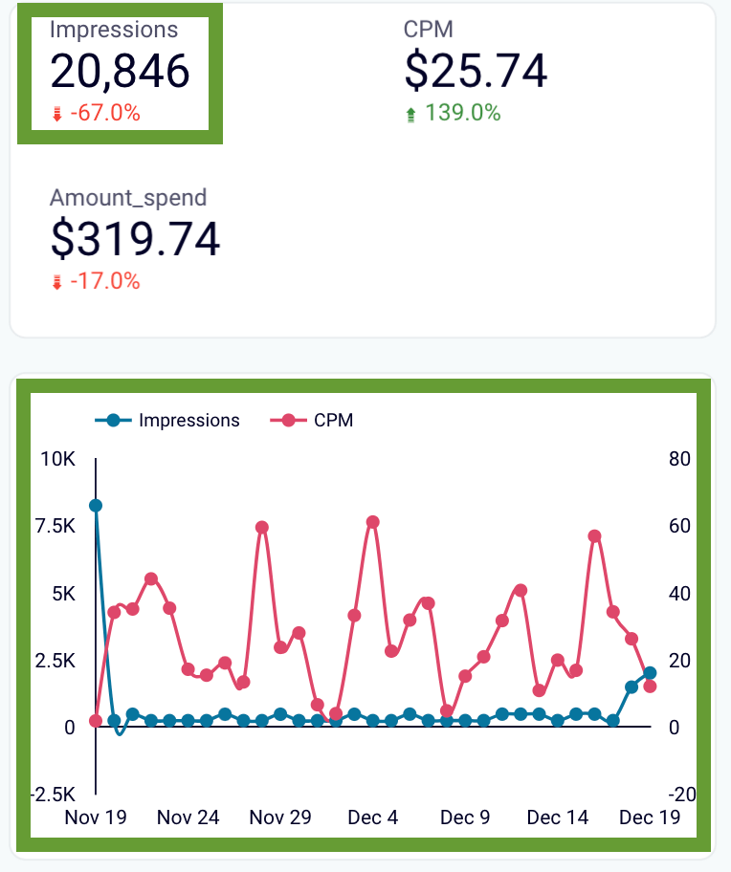Viewport: 731px width, 872px height.
Task: Click the last CPM point at Dec 19
Action: pos(650,687)
